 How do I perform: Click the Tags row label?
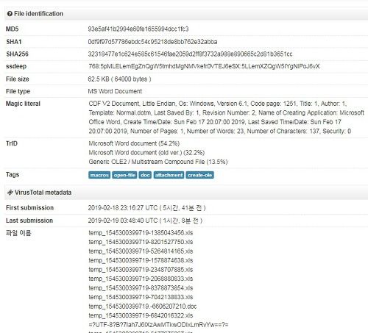pyautogui.click(x=13, y=174)
